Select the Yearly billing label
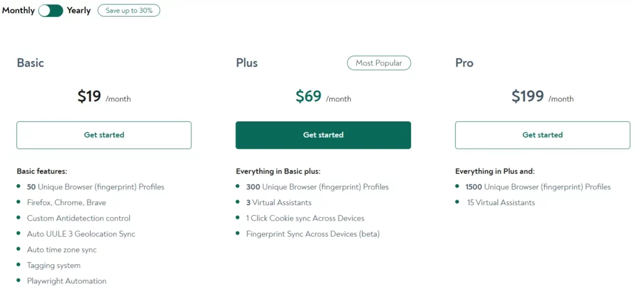The height and width of the screenshot is (289, 636). pos(79,11)
